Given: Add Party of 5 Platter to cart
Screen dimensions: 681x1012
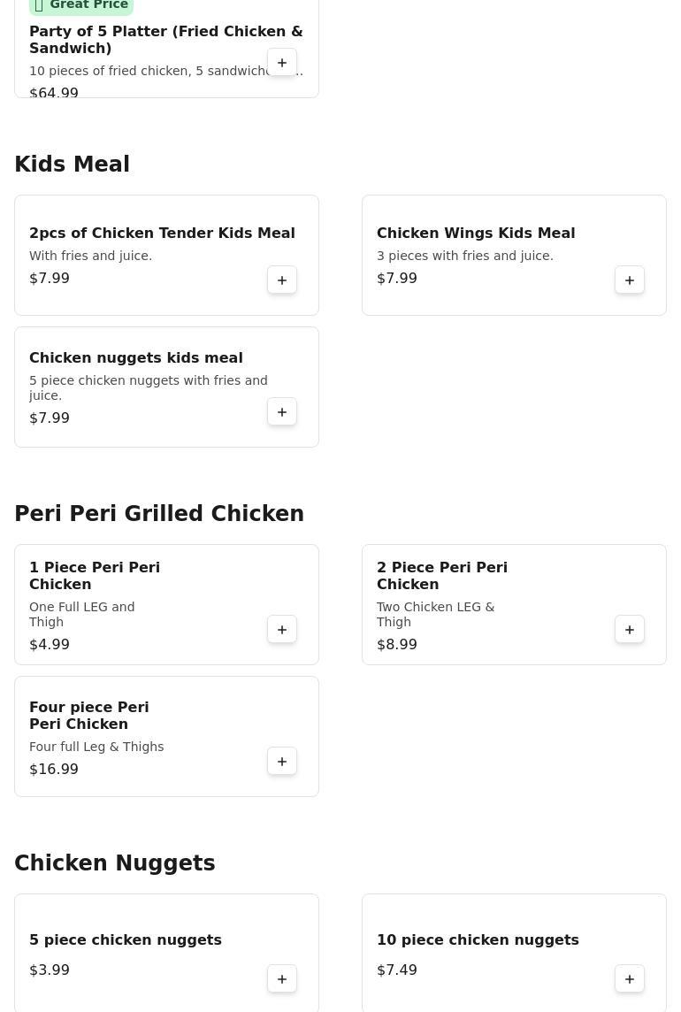Looking at the screenshot, I should click(x=282, y=63).
